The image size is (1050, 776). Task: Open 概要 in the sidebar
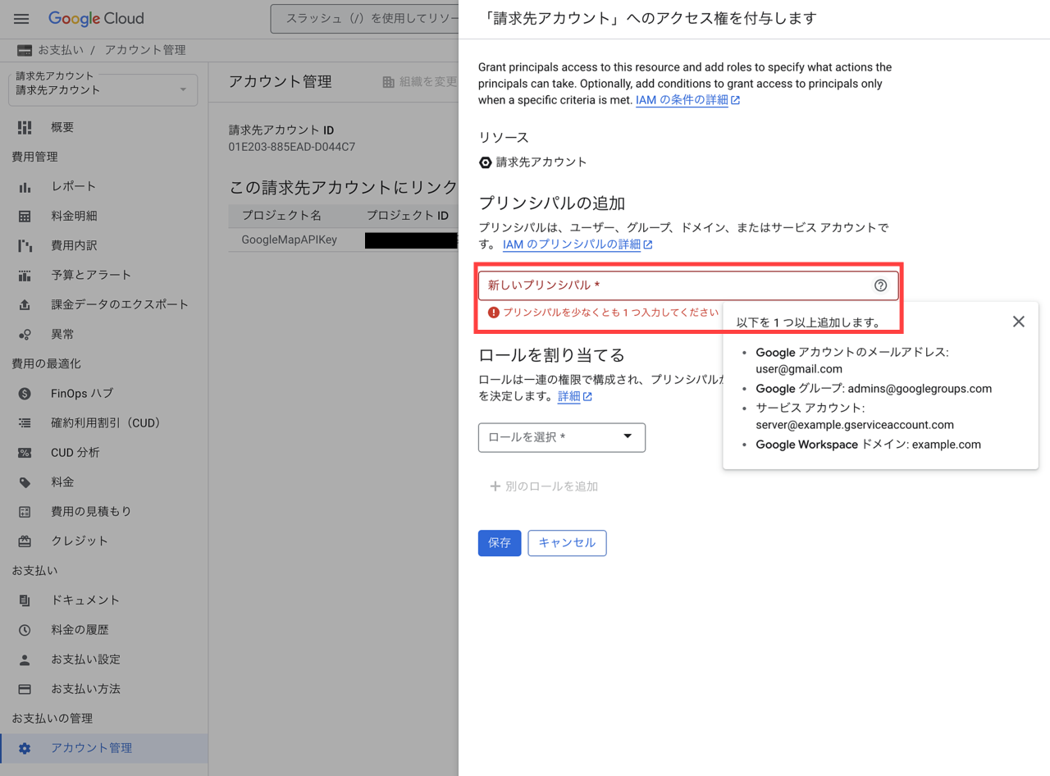click(104, 127)
